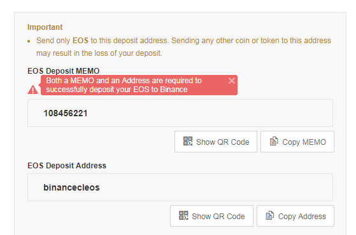Show QR Code for the deposit address

211,216
